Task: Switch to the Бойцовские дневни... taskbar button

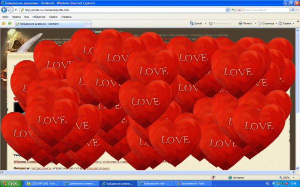Action: (x=118, y=184)
